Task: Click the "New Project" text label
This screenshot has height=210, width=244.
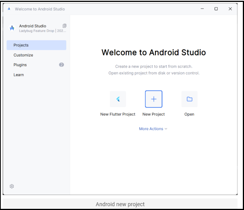Action: (154, 114)
